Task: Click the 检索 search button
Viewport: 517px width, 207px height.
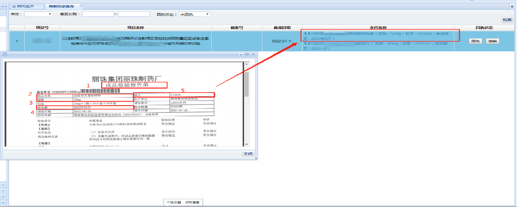Action: [507, 20]
